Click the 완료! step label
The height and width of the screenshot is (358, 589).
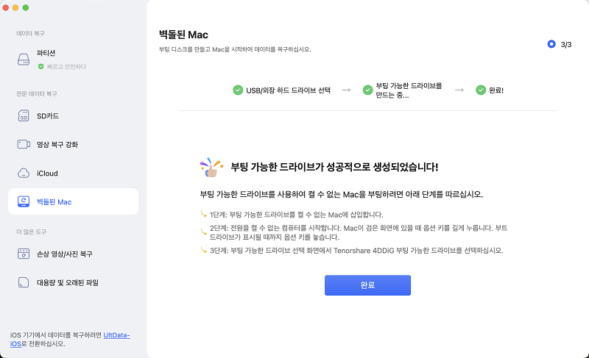(495, 90)
